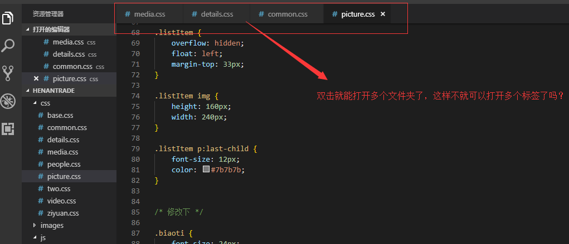Click the .listItem img selector

183,96
